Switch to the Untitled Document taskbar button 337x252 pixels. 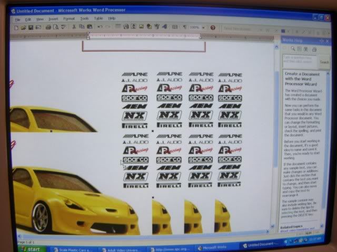pyautogui.click(x=261, y=245)
